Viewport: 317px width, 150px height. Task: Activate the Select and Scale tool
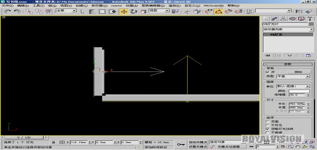click(143, 12)
